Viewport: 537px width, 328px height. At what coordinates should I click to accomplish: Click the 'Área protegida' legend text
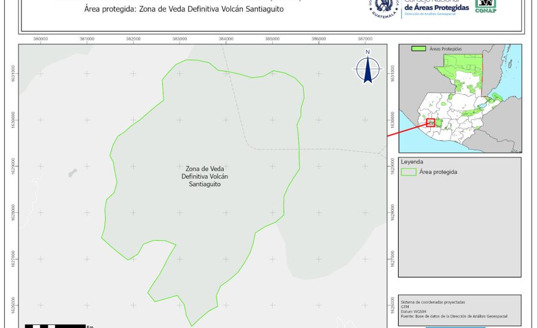(438, 172)
